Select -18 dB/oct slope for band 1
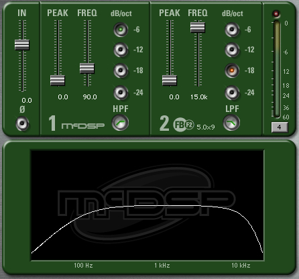 pos(121,70)
